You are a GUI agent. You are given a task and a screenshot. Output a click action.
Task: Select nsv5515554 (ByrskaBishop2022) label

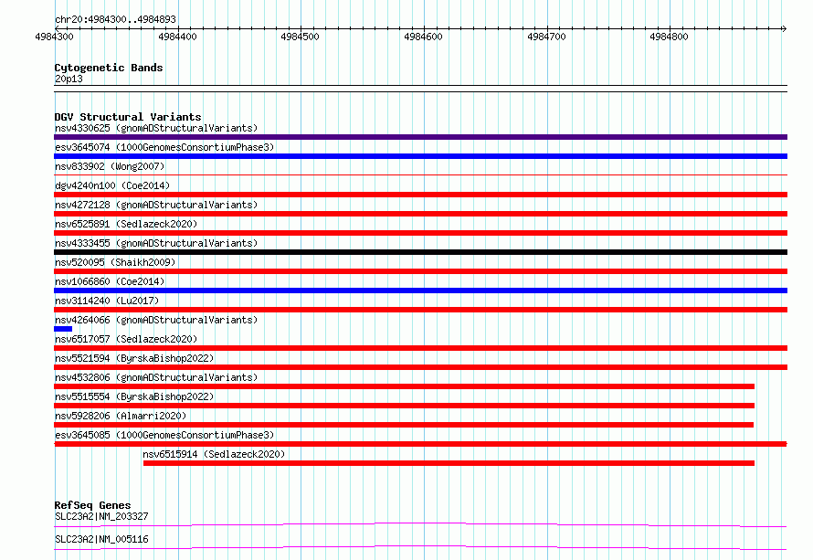134,396
